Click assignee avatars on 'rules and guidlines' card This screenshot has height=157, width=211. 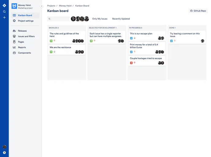coord(78,41)
